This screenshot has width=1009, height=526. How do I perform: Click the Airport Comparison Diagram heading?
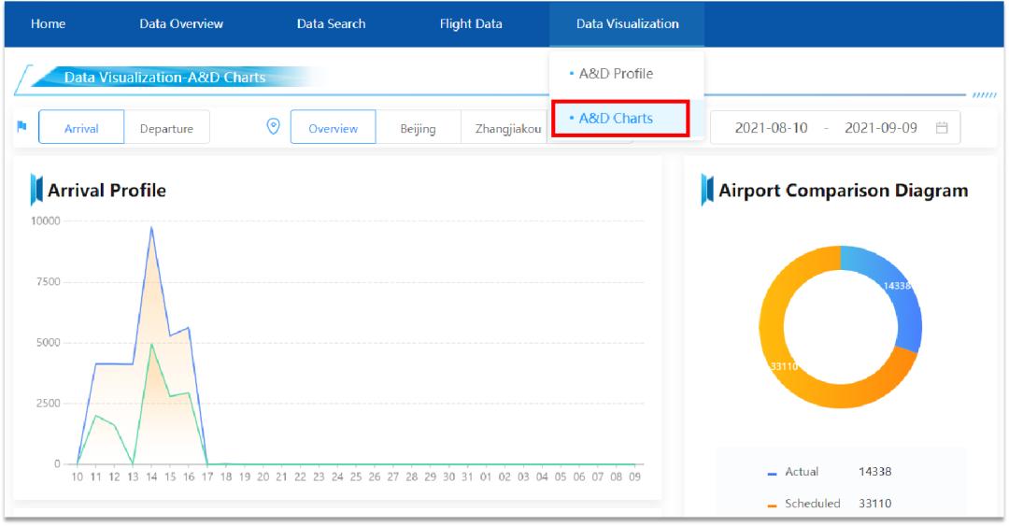click(x=843, y=191)
